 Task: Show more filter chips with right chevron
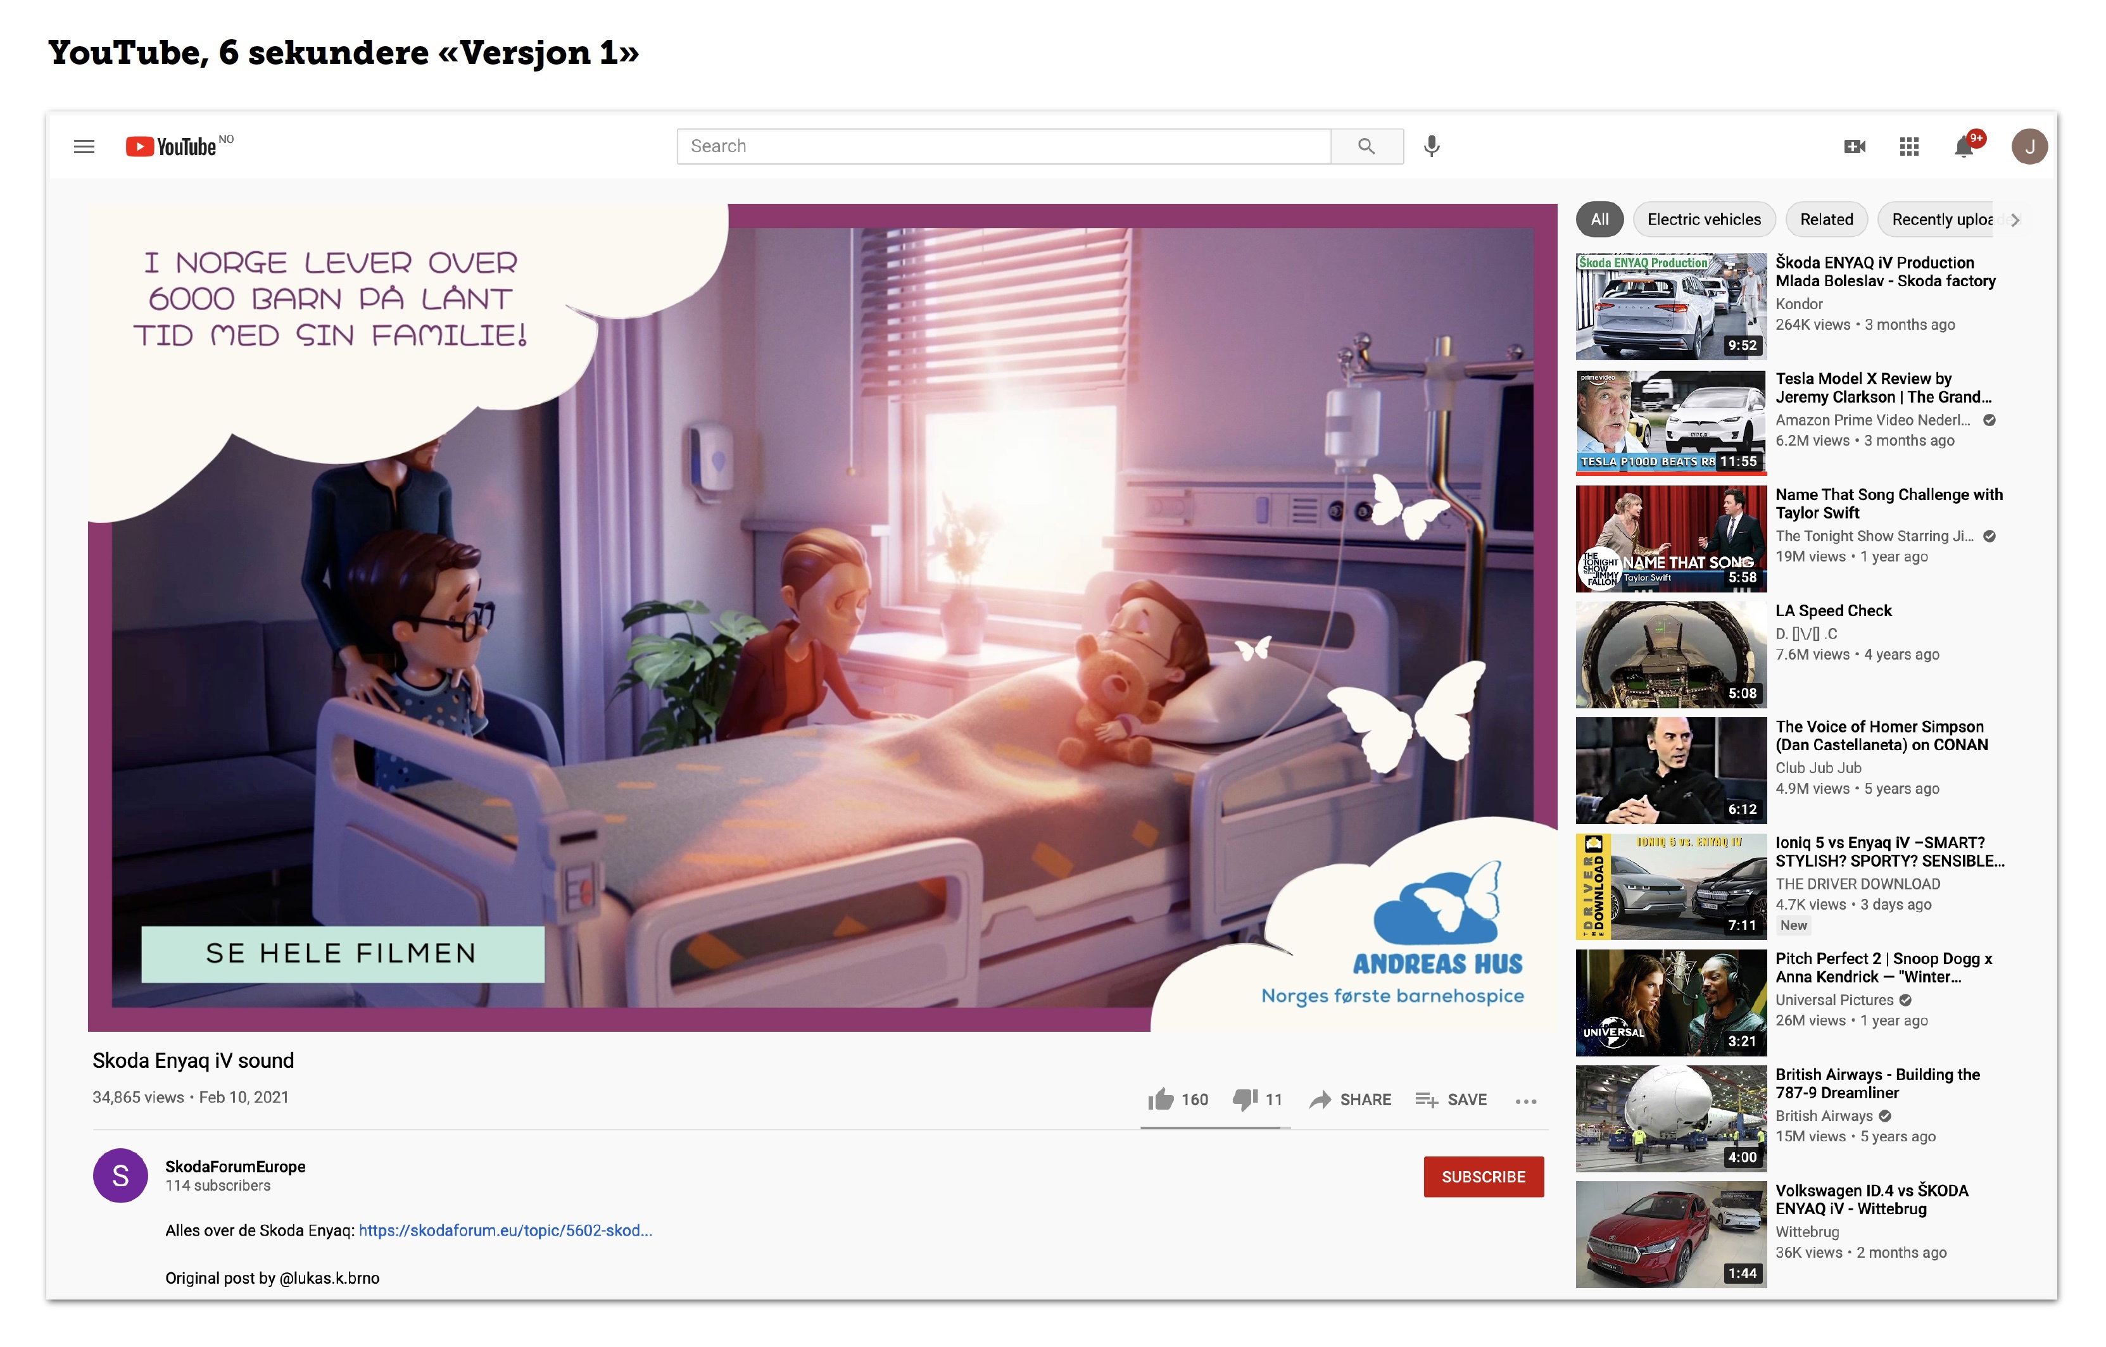pos(2015,220)
